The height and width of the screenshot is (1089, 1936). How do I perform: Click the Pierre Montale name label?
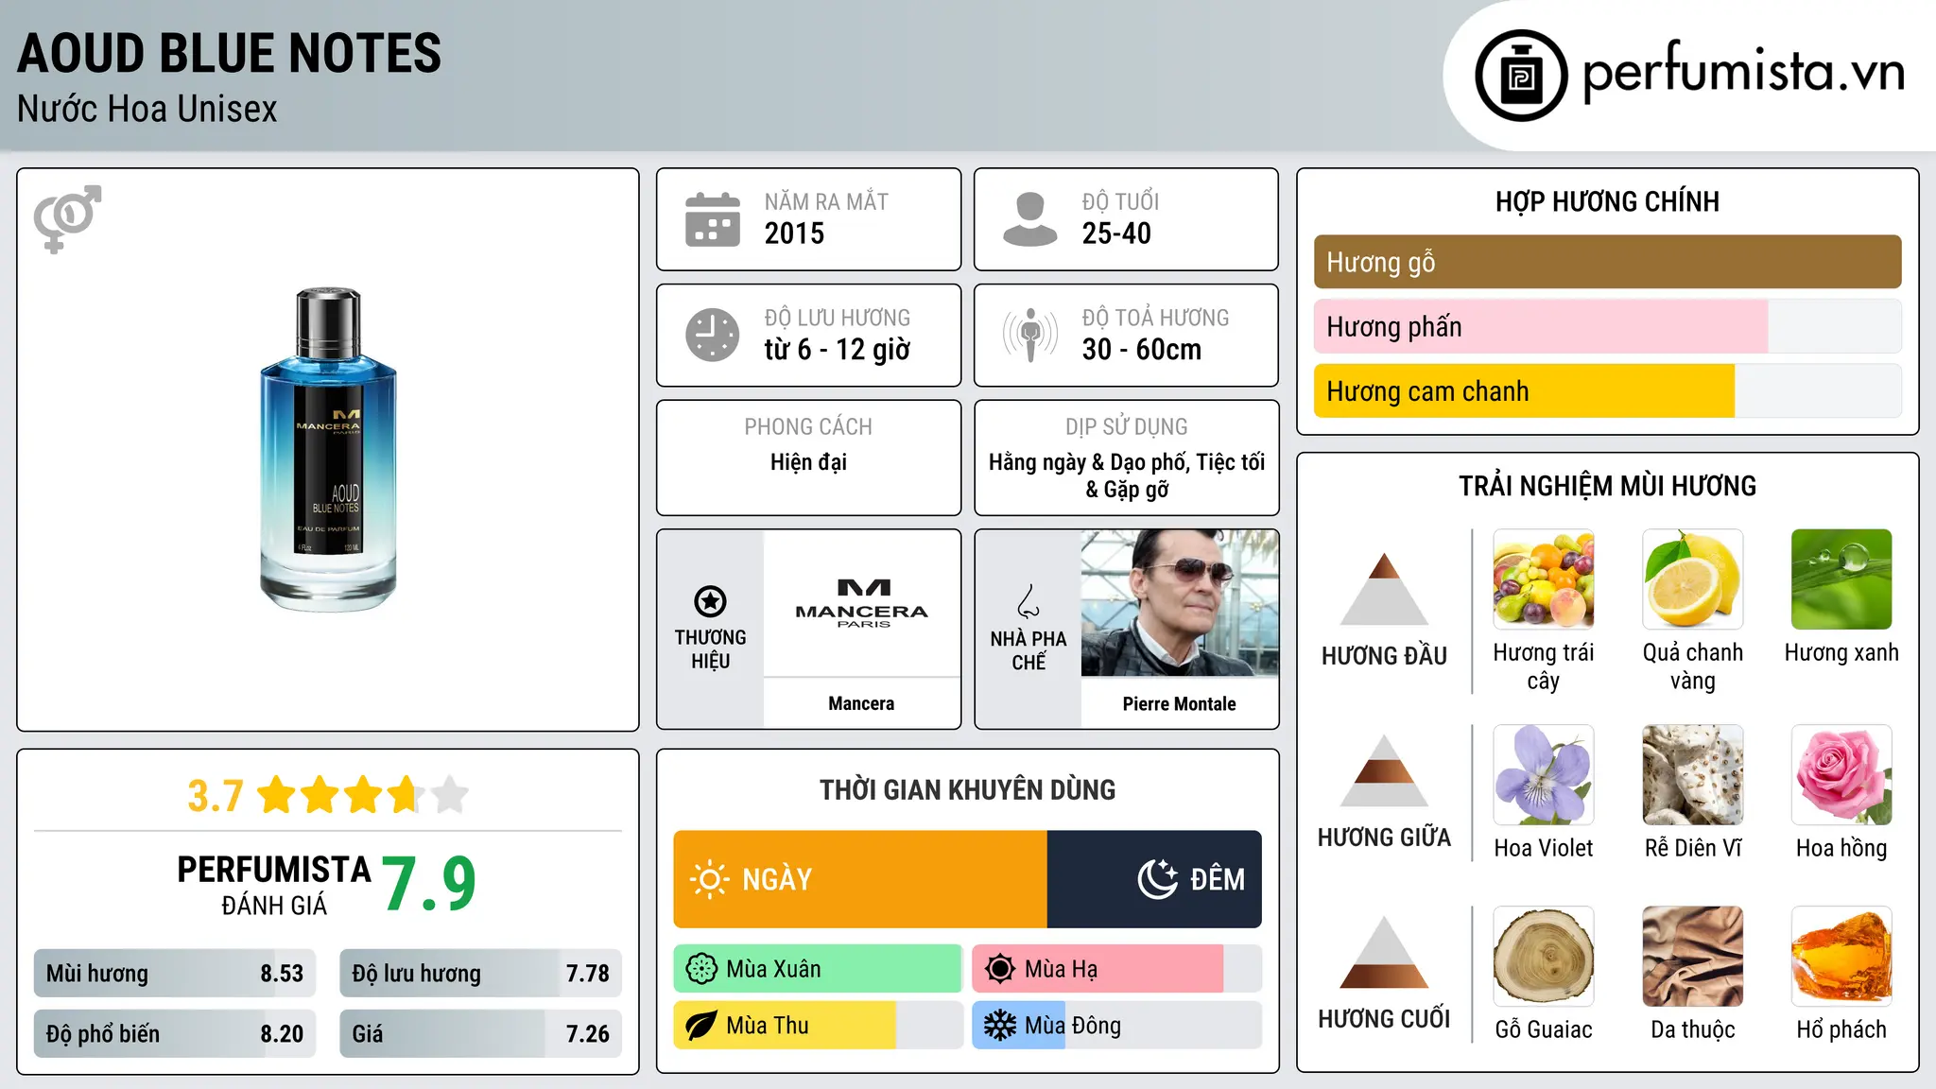click(x=1179, y=703)
